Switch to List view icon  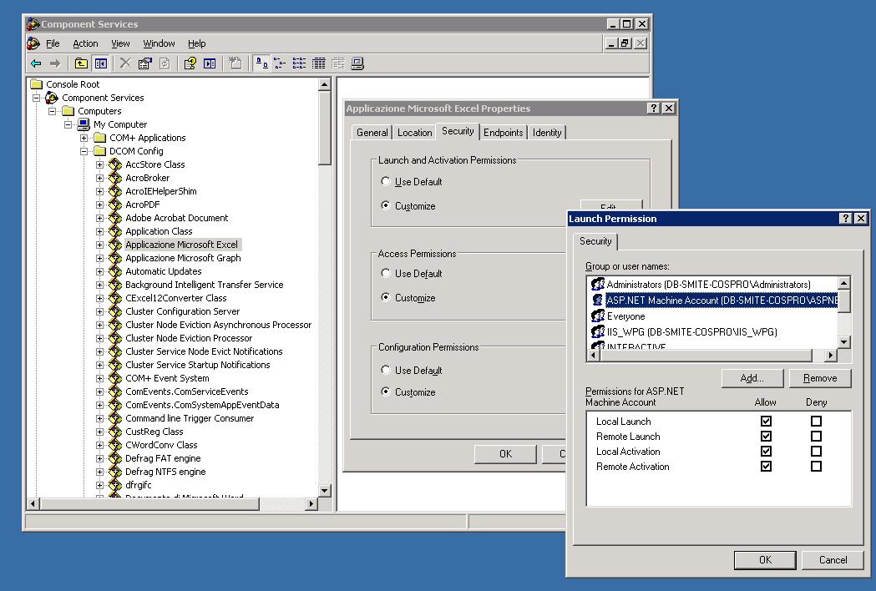(300, 63)
